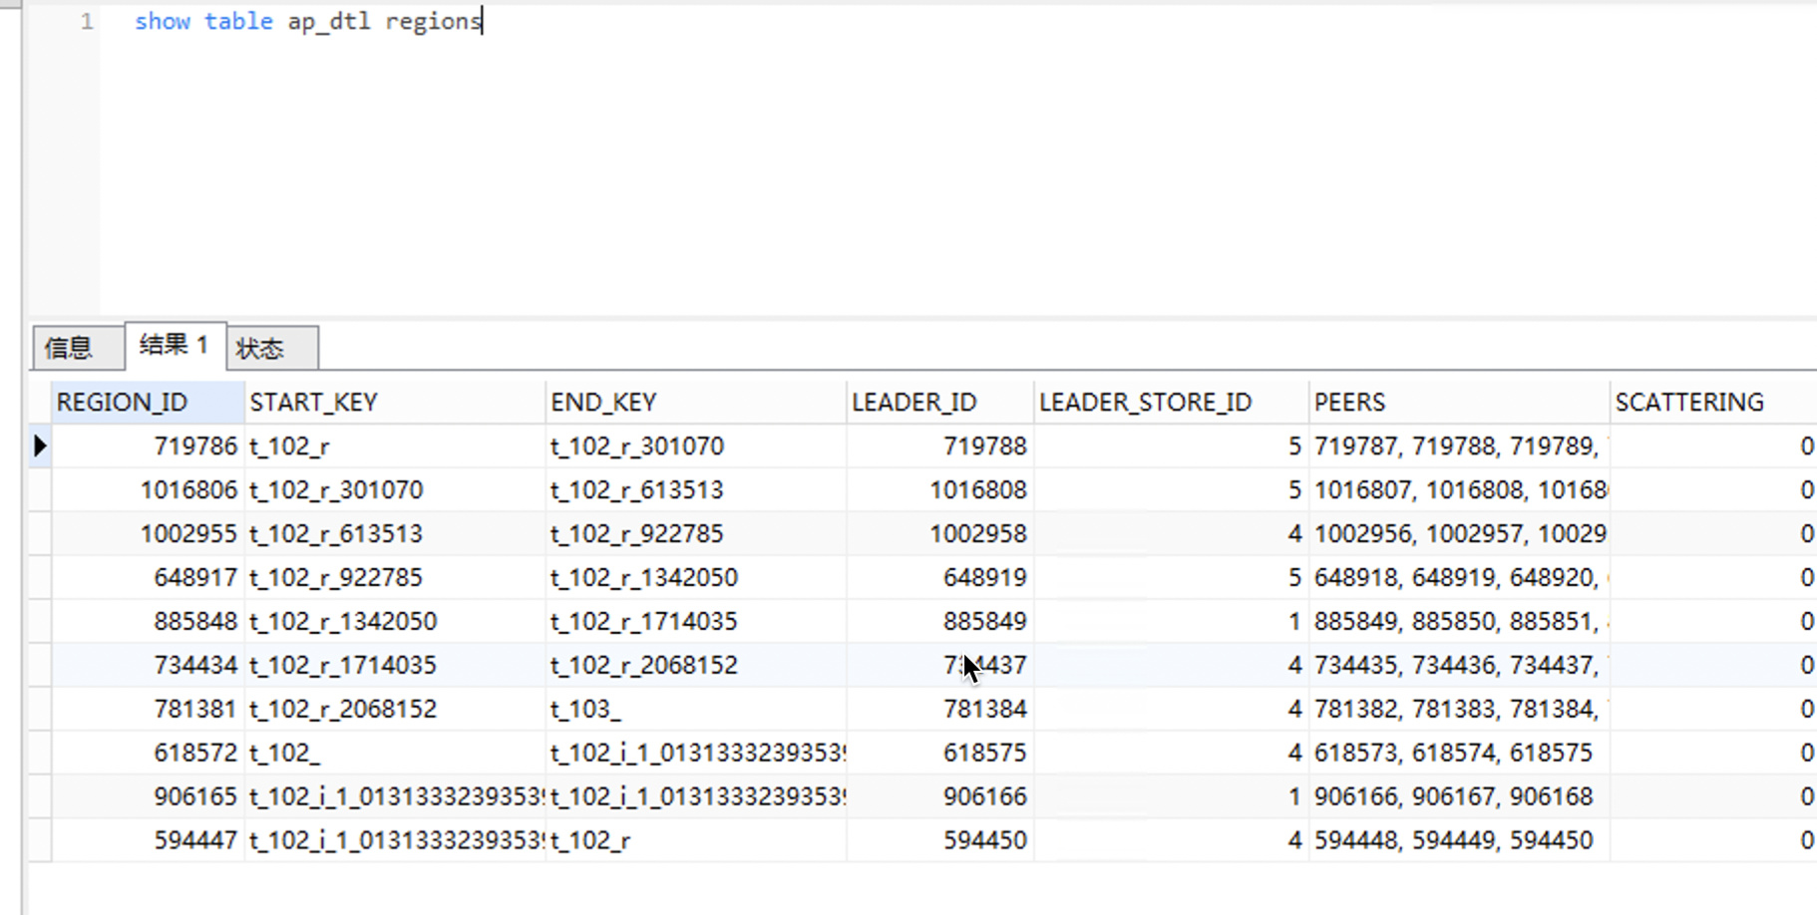Click the LEADER_ID column header

914,403
